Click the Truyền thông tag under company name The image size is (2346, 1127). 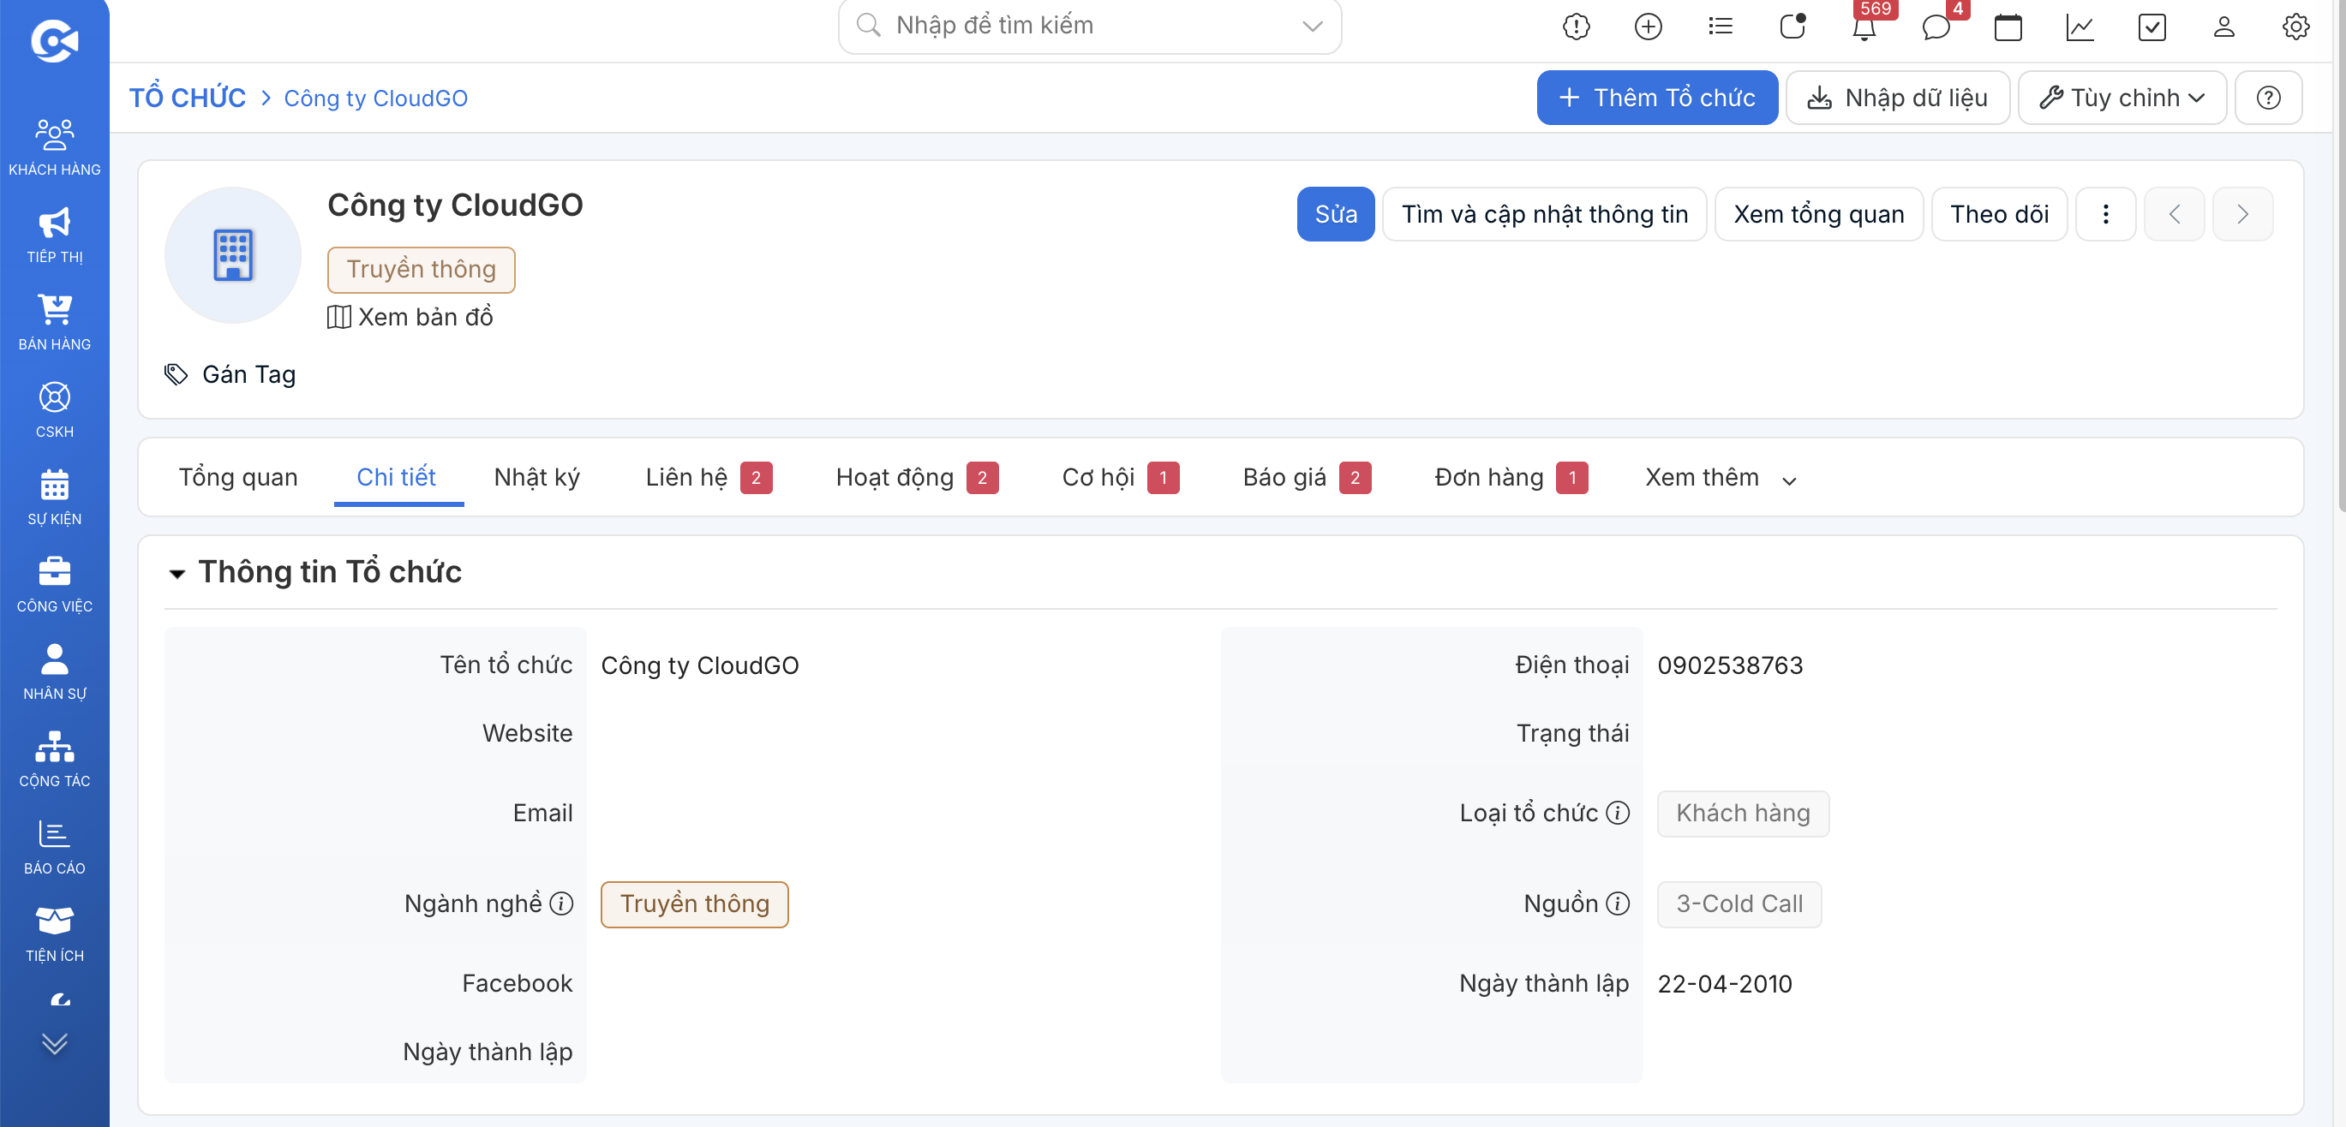click(421, 270)
